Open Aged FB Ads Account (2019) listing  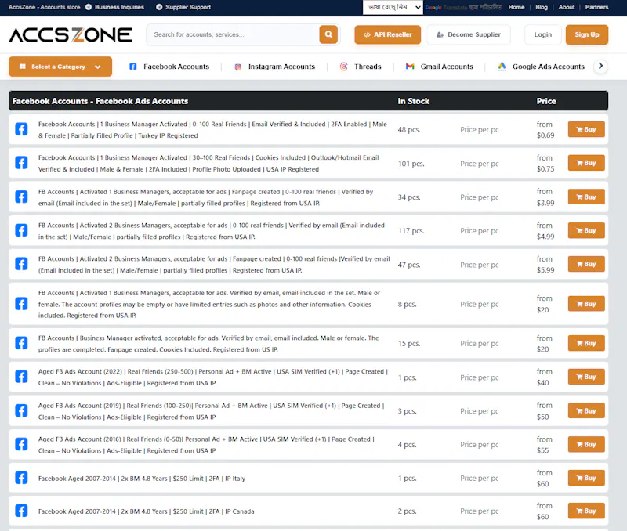[211, 411]
